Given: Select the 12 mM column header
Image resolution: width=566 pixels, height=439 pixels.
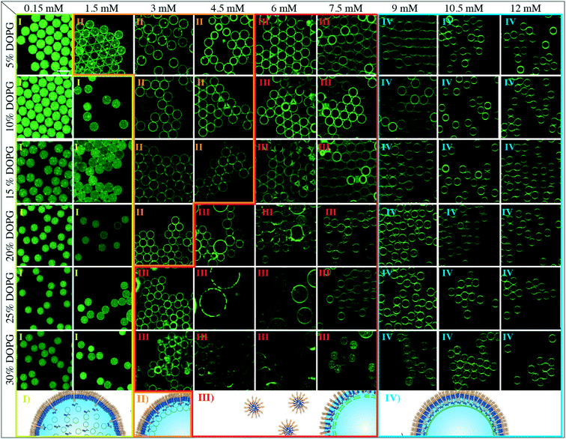Looking at the screenshot, I should pos(527,7).
